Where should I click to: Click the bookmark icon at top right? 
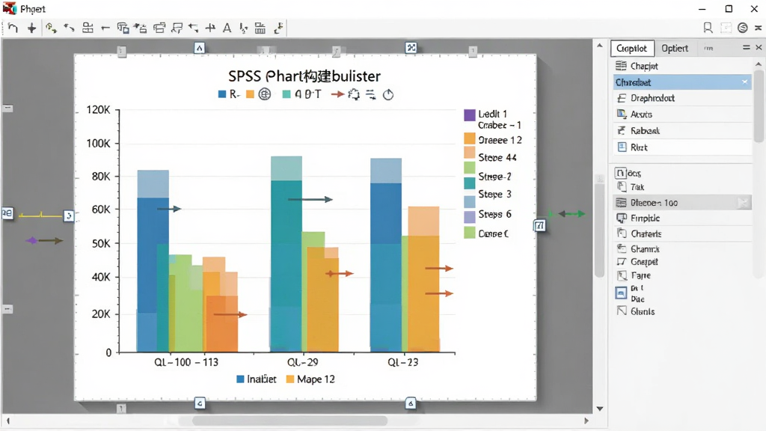click(708, 28)
